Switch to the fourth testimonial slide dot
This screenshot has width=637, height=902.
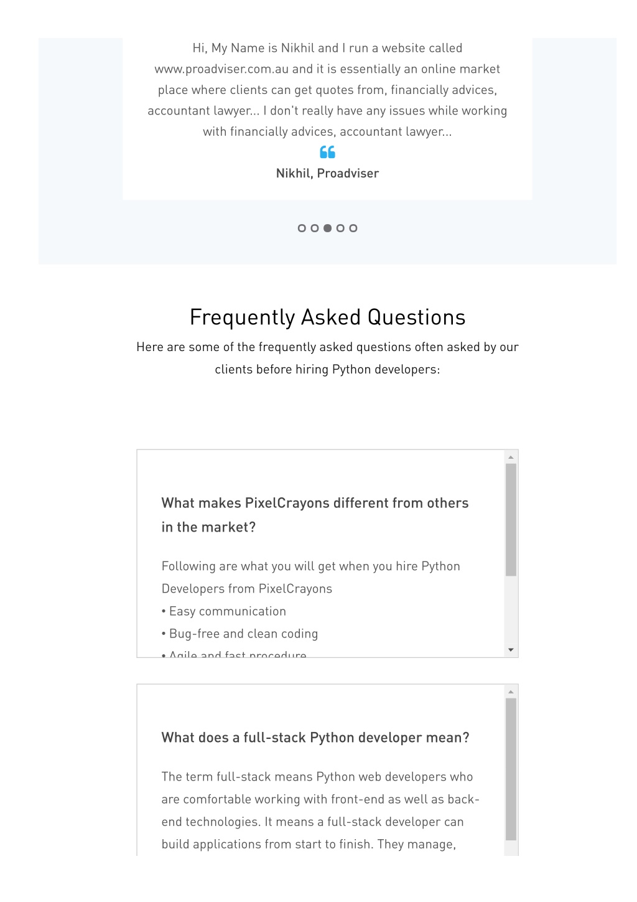point(340,228)
